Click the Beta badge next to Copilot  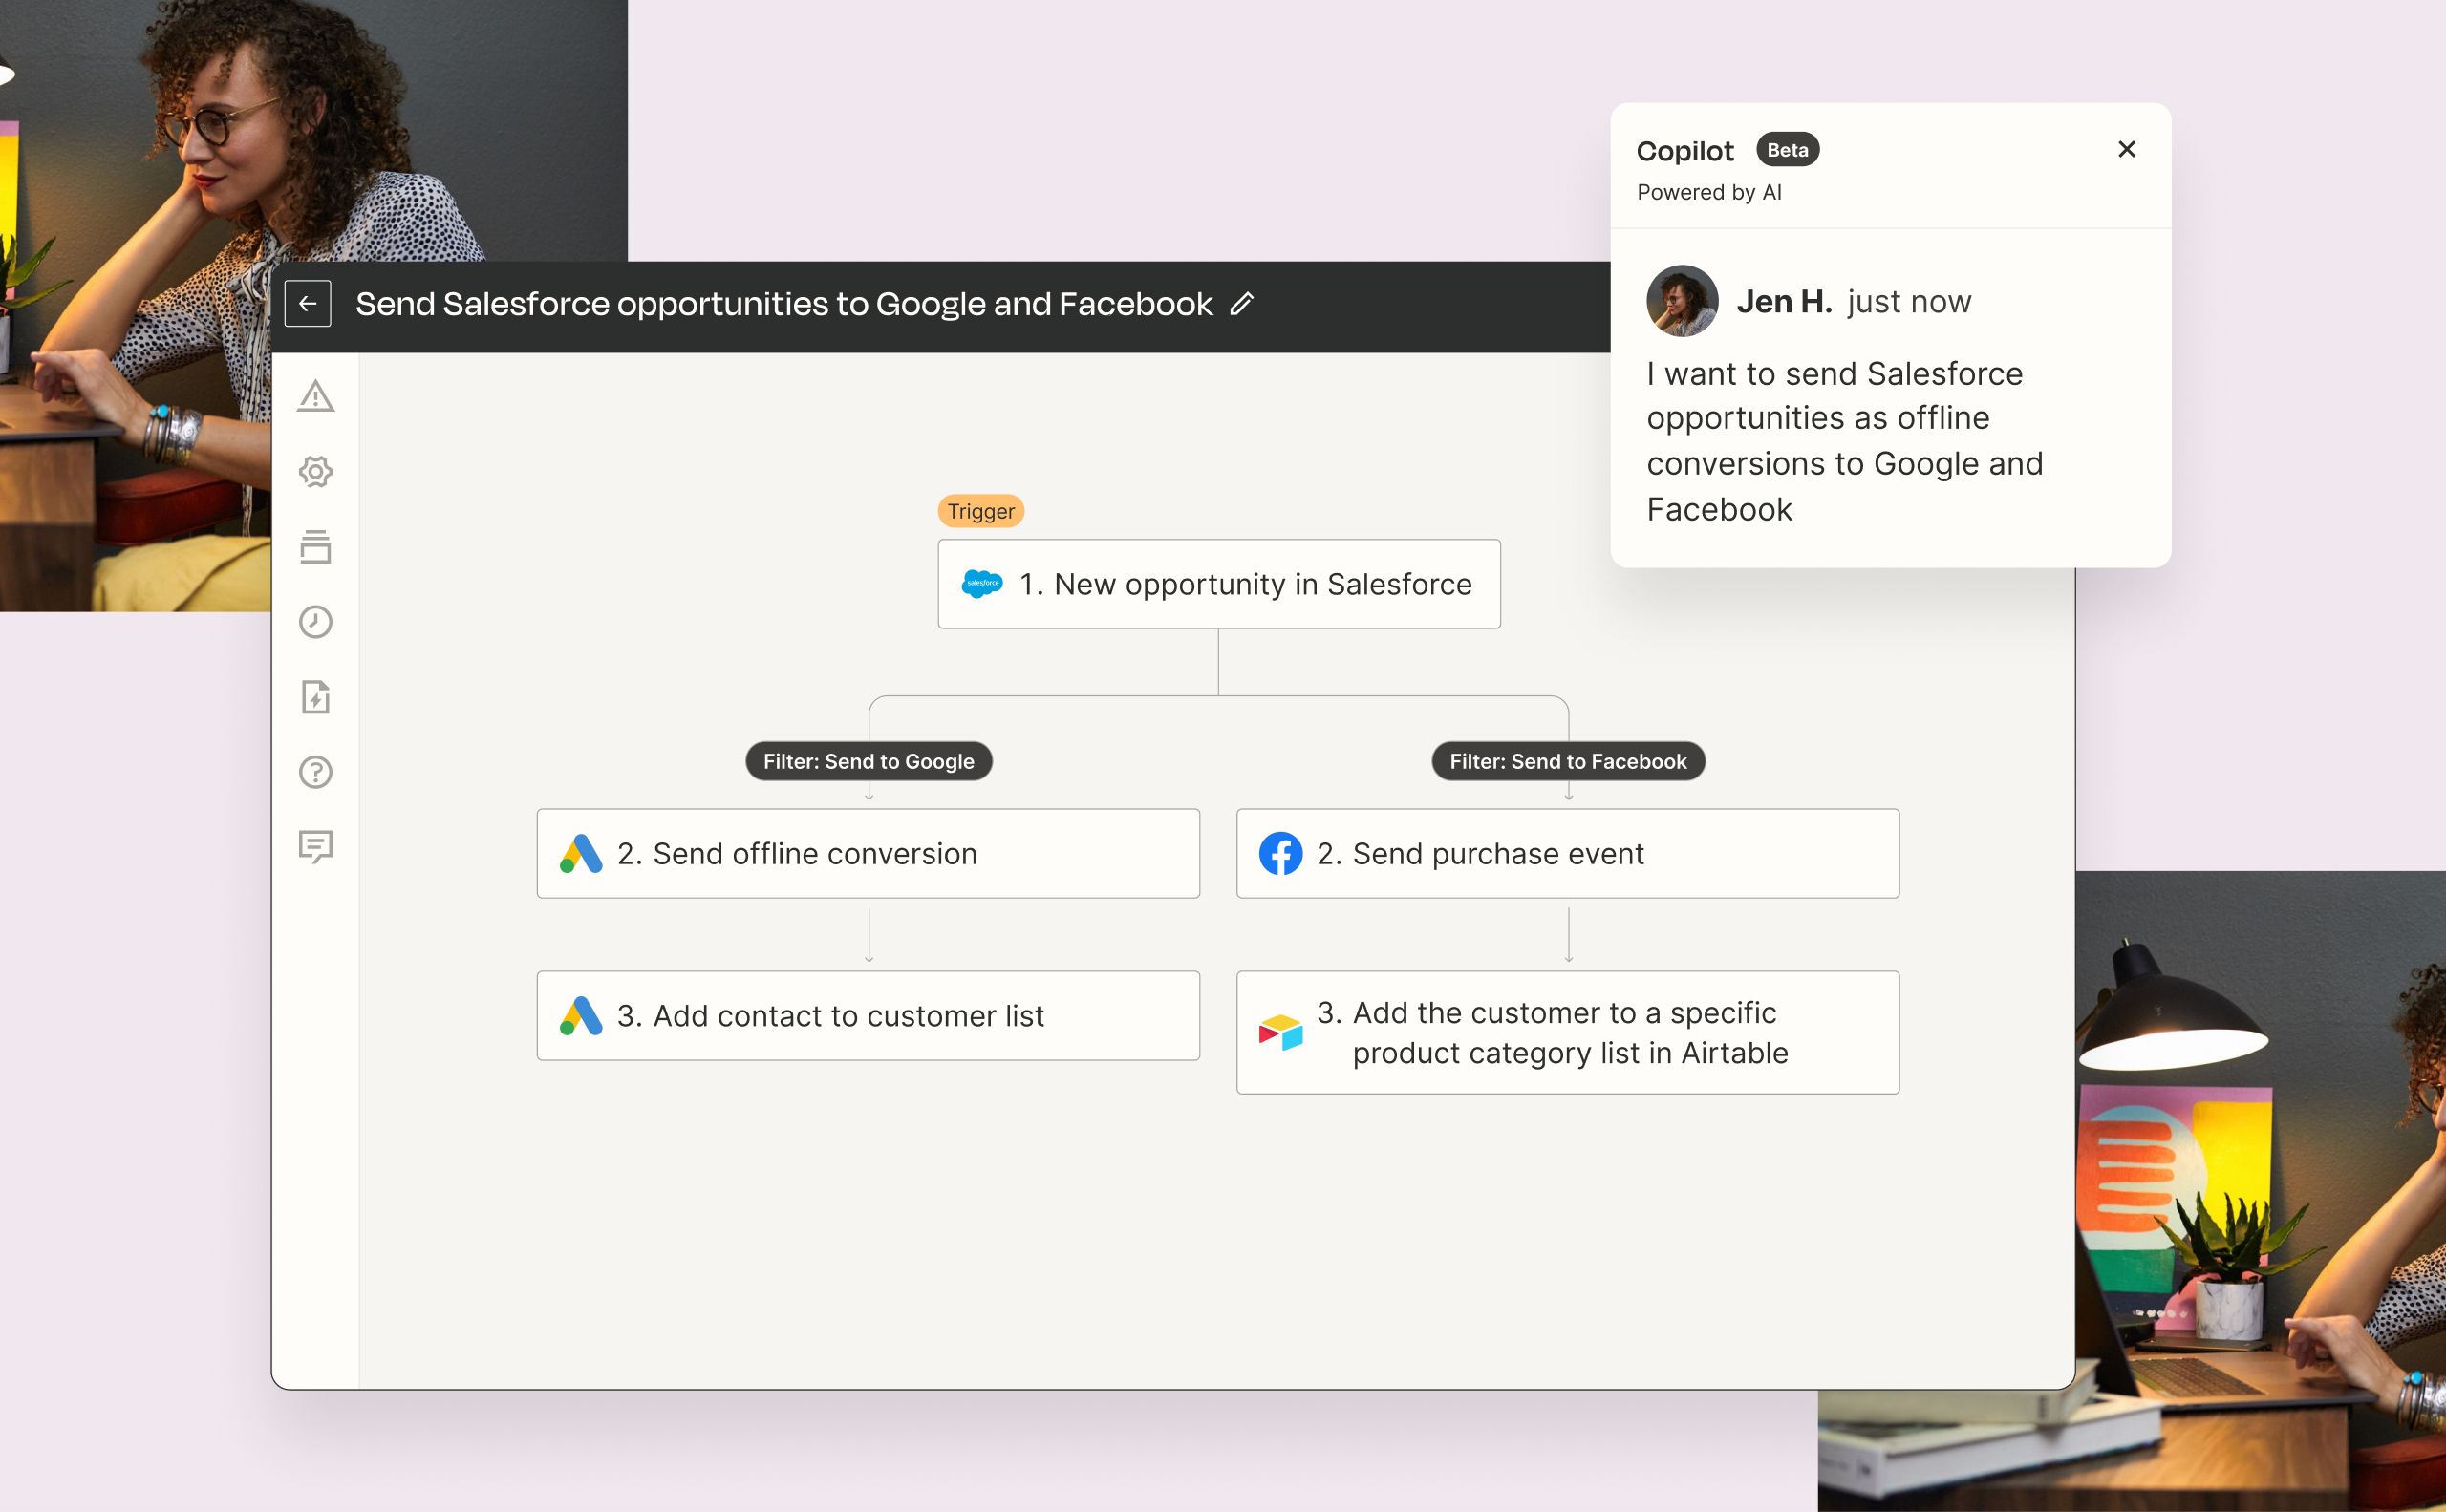click(1787, 150)
